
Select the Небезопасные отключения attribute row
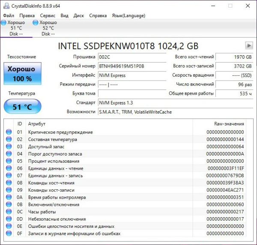pos(125,219)
